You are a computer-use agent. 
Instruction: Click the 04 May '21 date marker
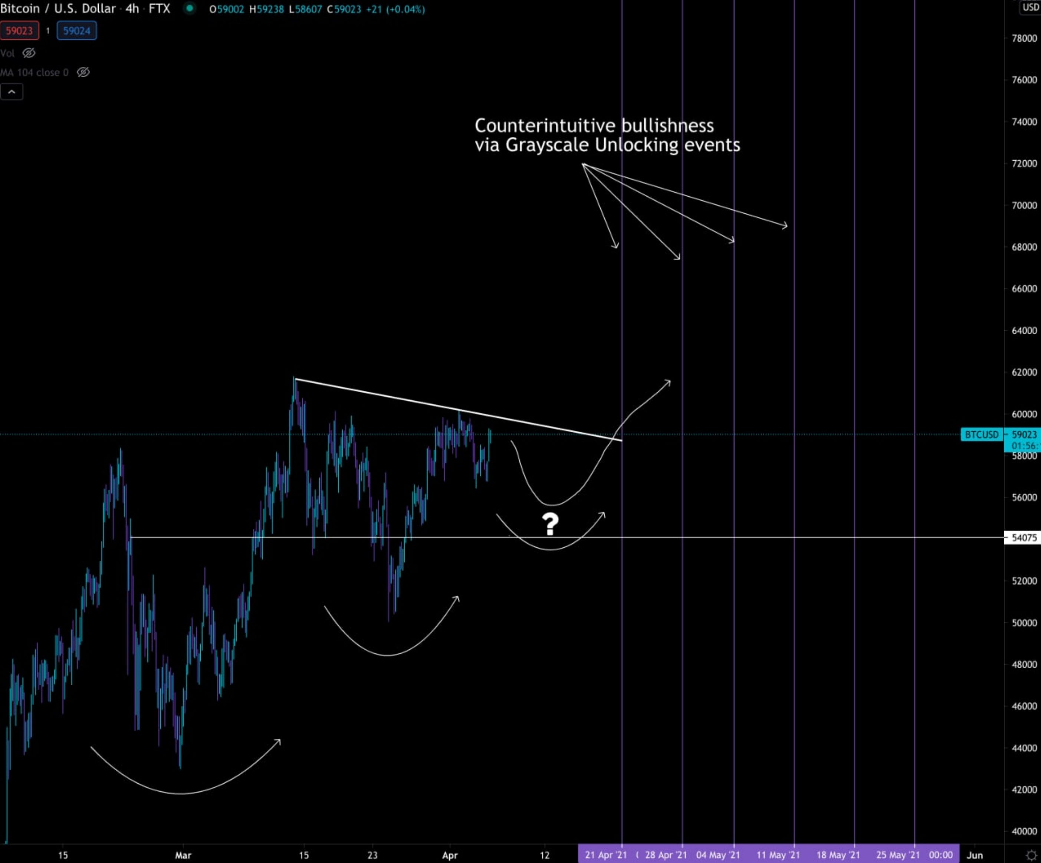(718, 855)
